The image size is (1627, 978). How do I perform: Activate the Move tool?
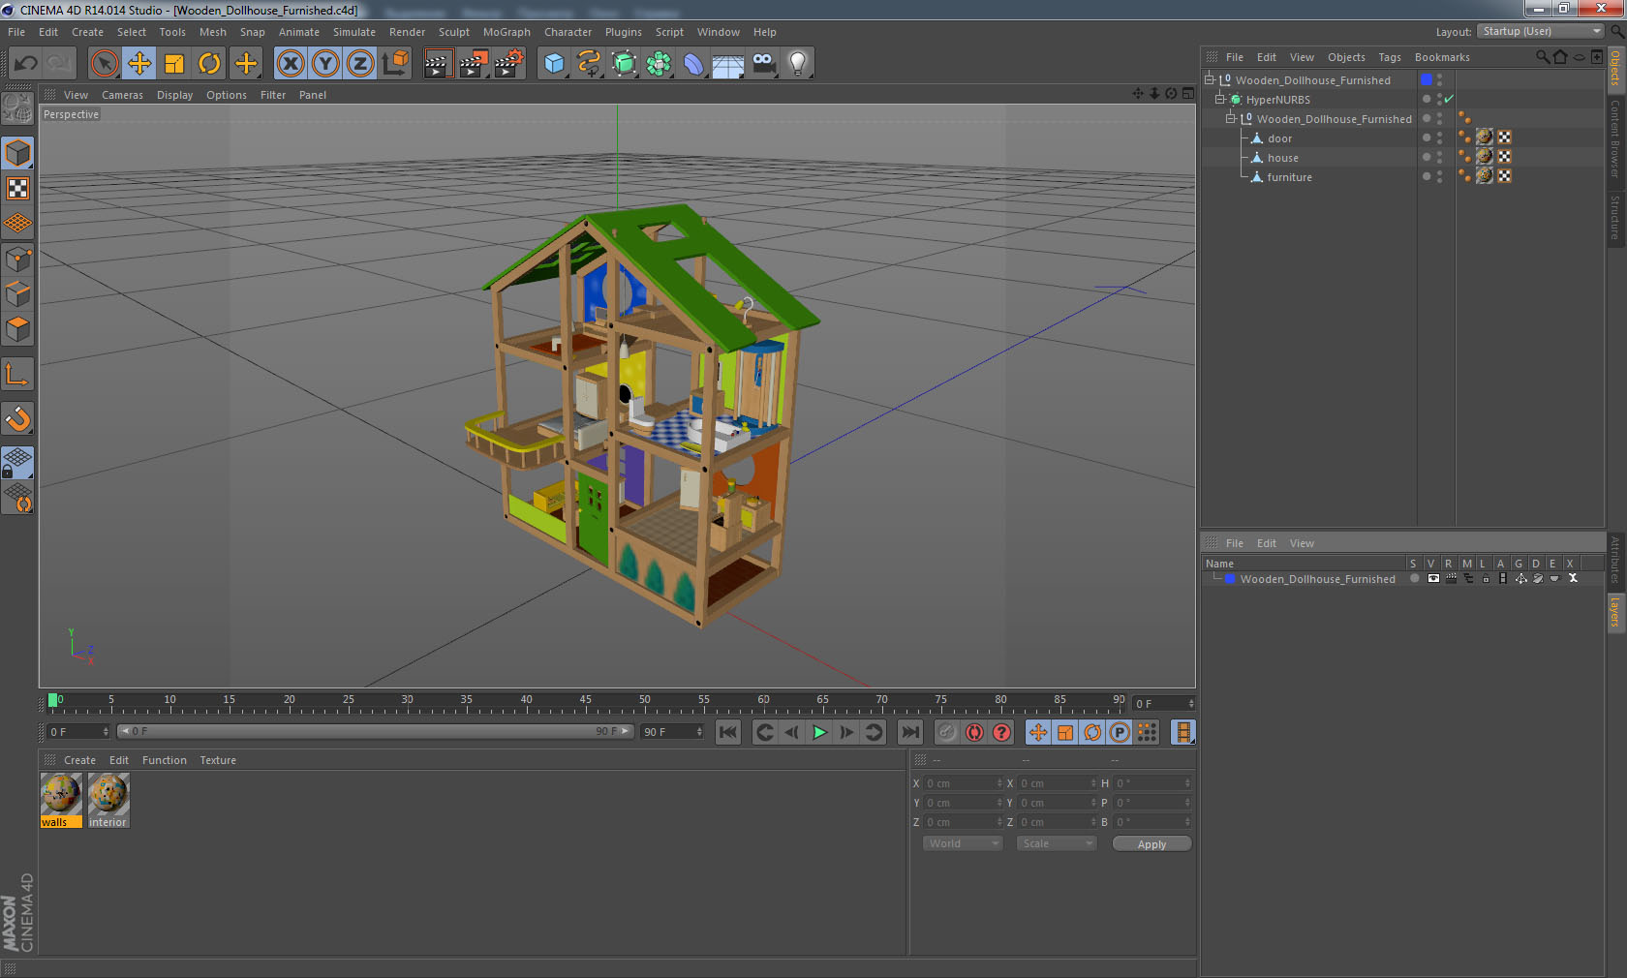139,64
